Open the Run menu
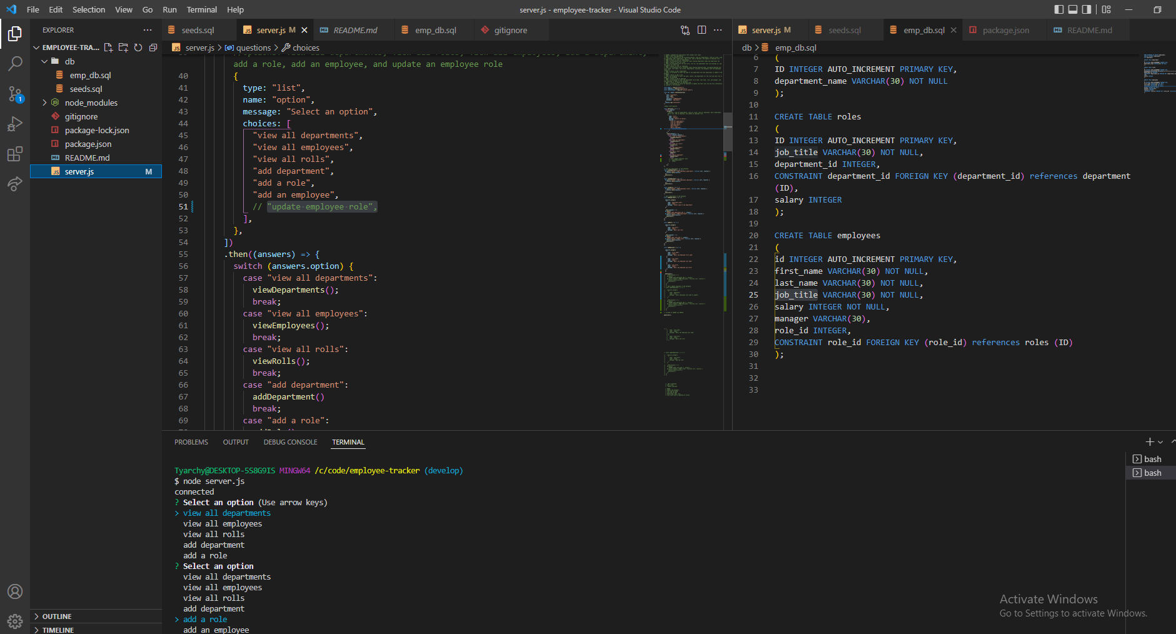 coord(169,9)
